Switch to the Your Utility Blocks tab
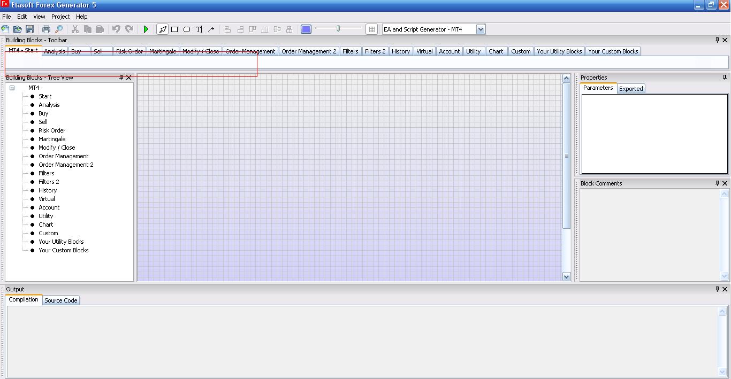The image size is (731, 379). click(x=559, y=51)
